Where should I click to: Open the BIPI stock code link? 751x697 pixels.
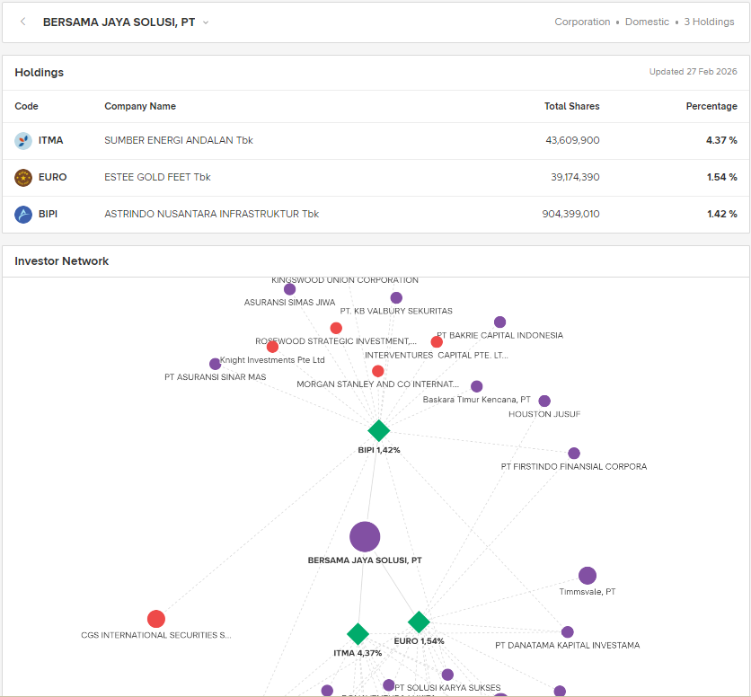point(48,214)
